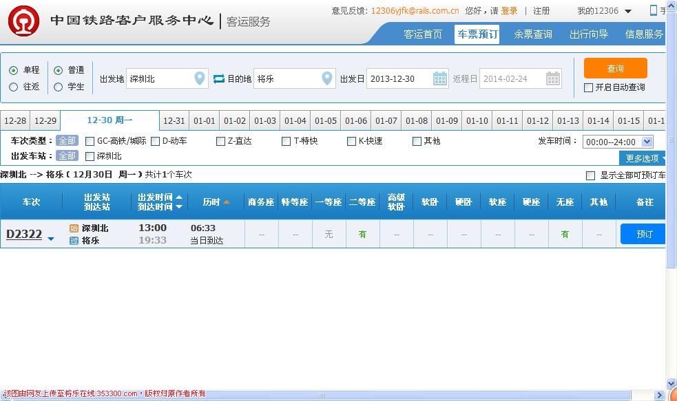The width and height of the screenshot is (677, 401).
Task: Sort by arrival time descending arrow
Action: pos(179,207)
